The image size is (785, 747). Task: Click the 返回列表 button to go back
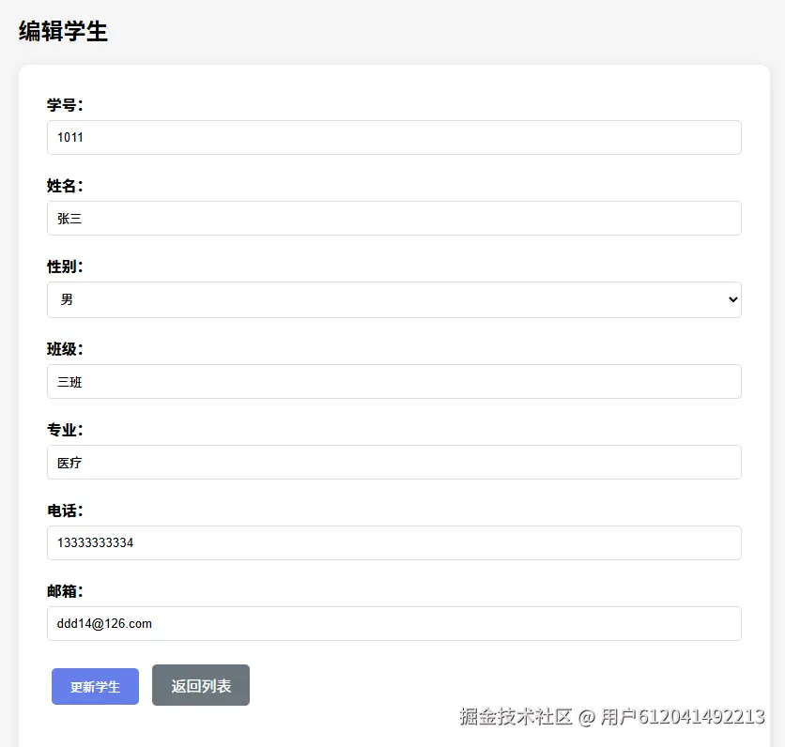coord(200,686)
